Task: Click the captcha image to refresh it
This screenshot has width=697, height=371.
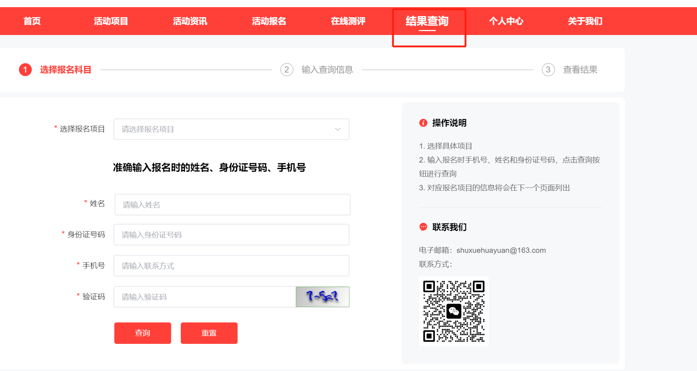Action: [322, 297]
